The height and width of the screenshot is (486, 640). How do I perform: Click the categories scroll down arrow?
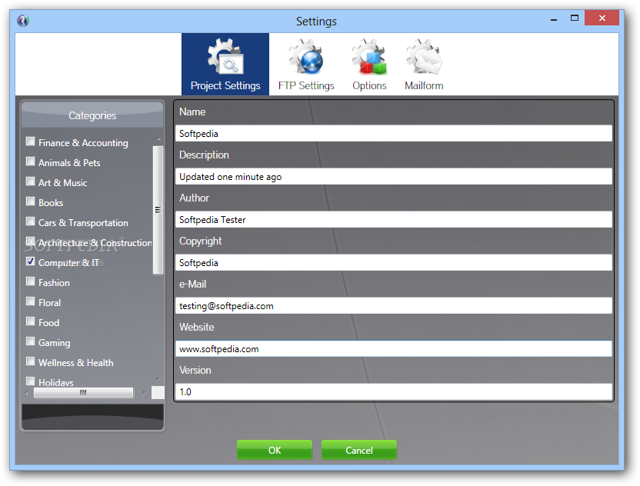click(x=158, y=379)
